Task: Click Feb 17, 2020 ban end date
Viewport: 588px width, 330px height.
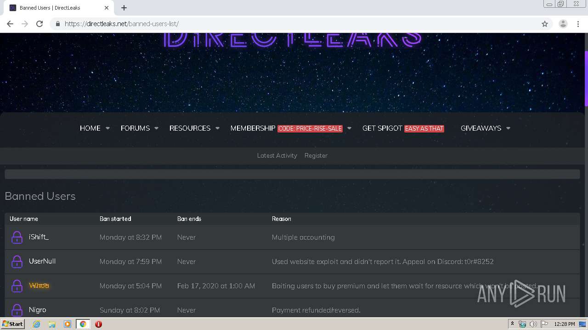Action: (x=216, y=286)
